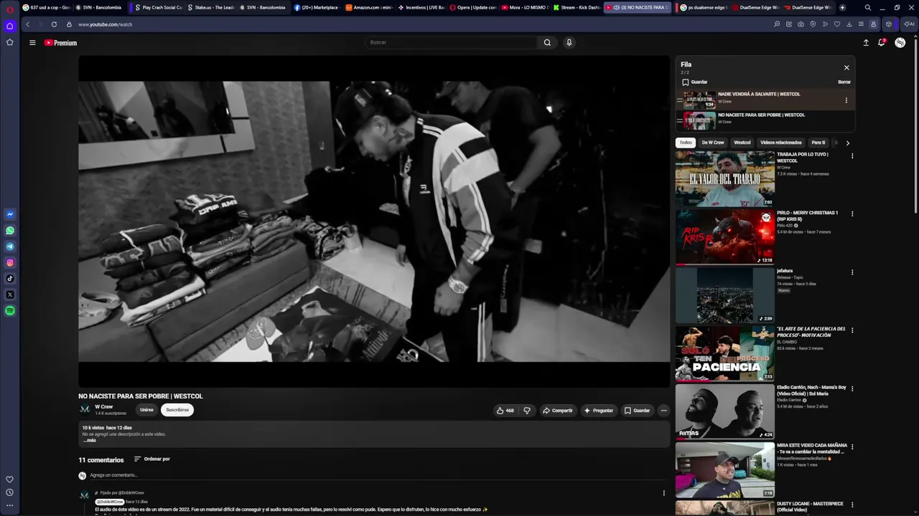The height and width of the screenshot is (516, 919).
Task: Open options for jefatura video
Action: (x=852, y=272)
